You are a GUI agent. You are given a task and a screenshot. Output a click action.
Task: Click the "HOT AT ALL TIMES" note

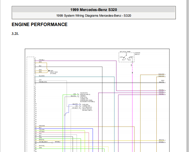point(125,52)
